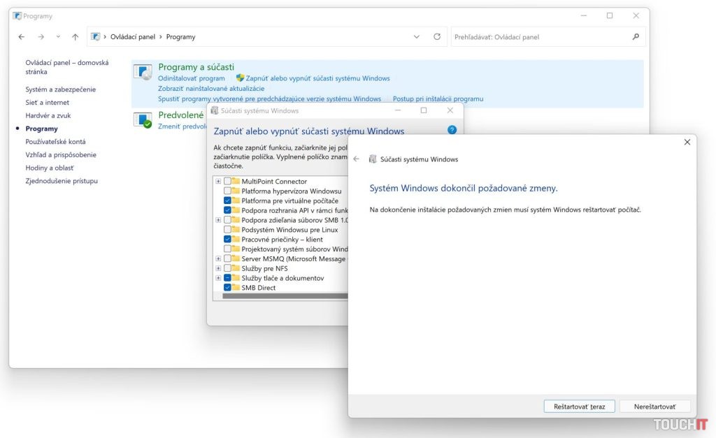Viewport: 716px width, 438px height.
Task: Open the address bar history dropdown
Action: [x=417, y=37]
